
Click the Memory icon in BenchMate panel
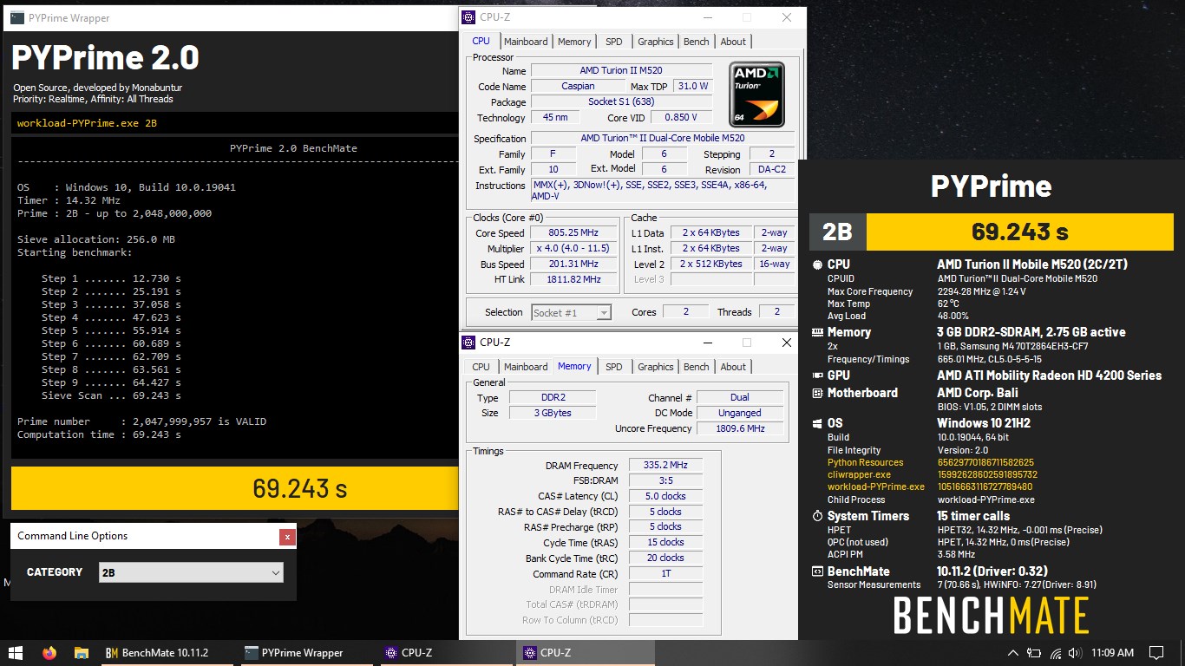click(x=816, y=332)
